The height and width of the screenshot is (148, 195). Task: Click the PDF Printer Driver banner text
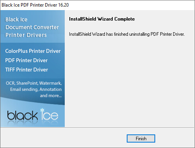27,60
